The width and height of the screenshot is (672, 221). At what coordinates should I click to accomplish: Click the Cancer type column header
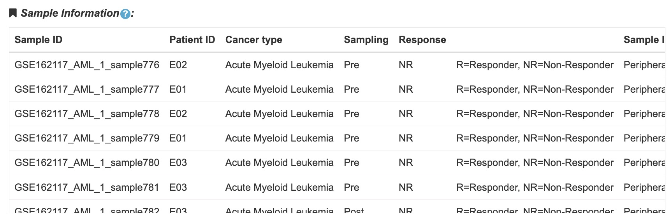point(253,40)
